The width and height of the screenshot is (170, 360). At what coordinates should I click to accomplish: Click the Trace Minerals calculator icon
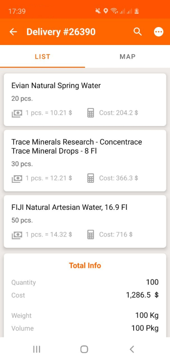tap(91, 178)
